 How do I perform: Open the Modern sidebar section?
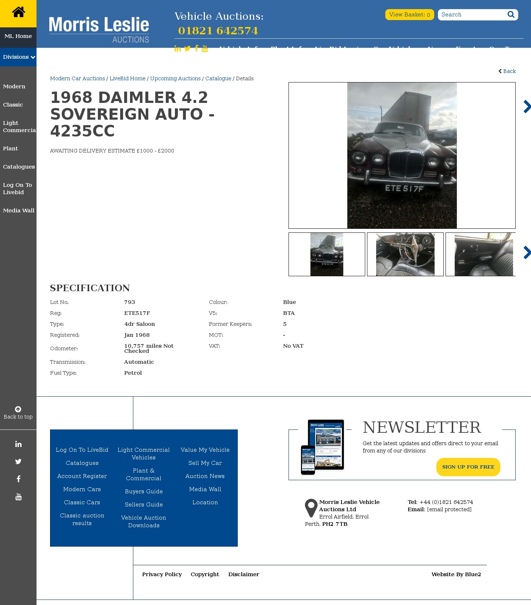[x=14, y=86]
